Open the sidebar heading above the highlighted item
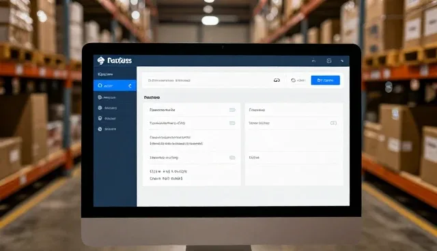 point(105,74)
